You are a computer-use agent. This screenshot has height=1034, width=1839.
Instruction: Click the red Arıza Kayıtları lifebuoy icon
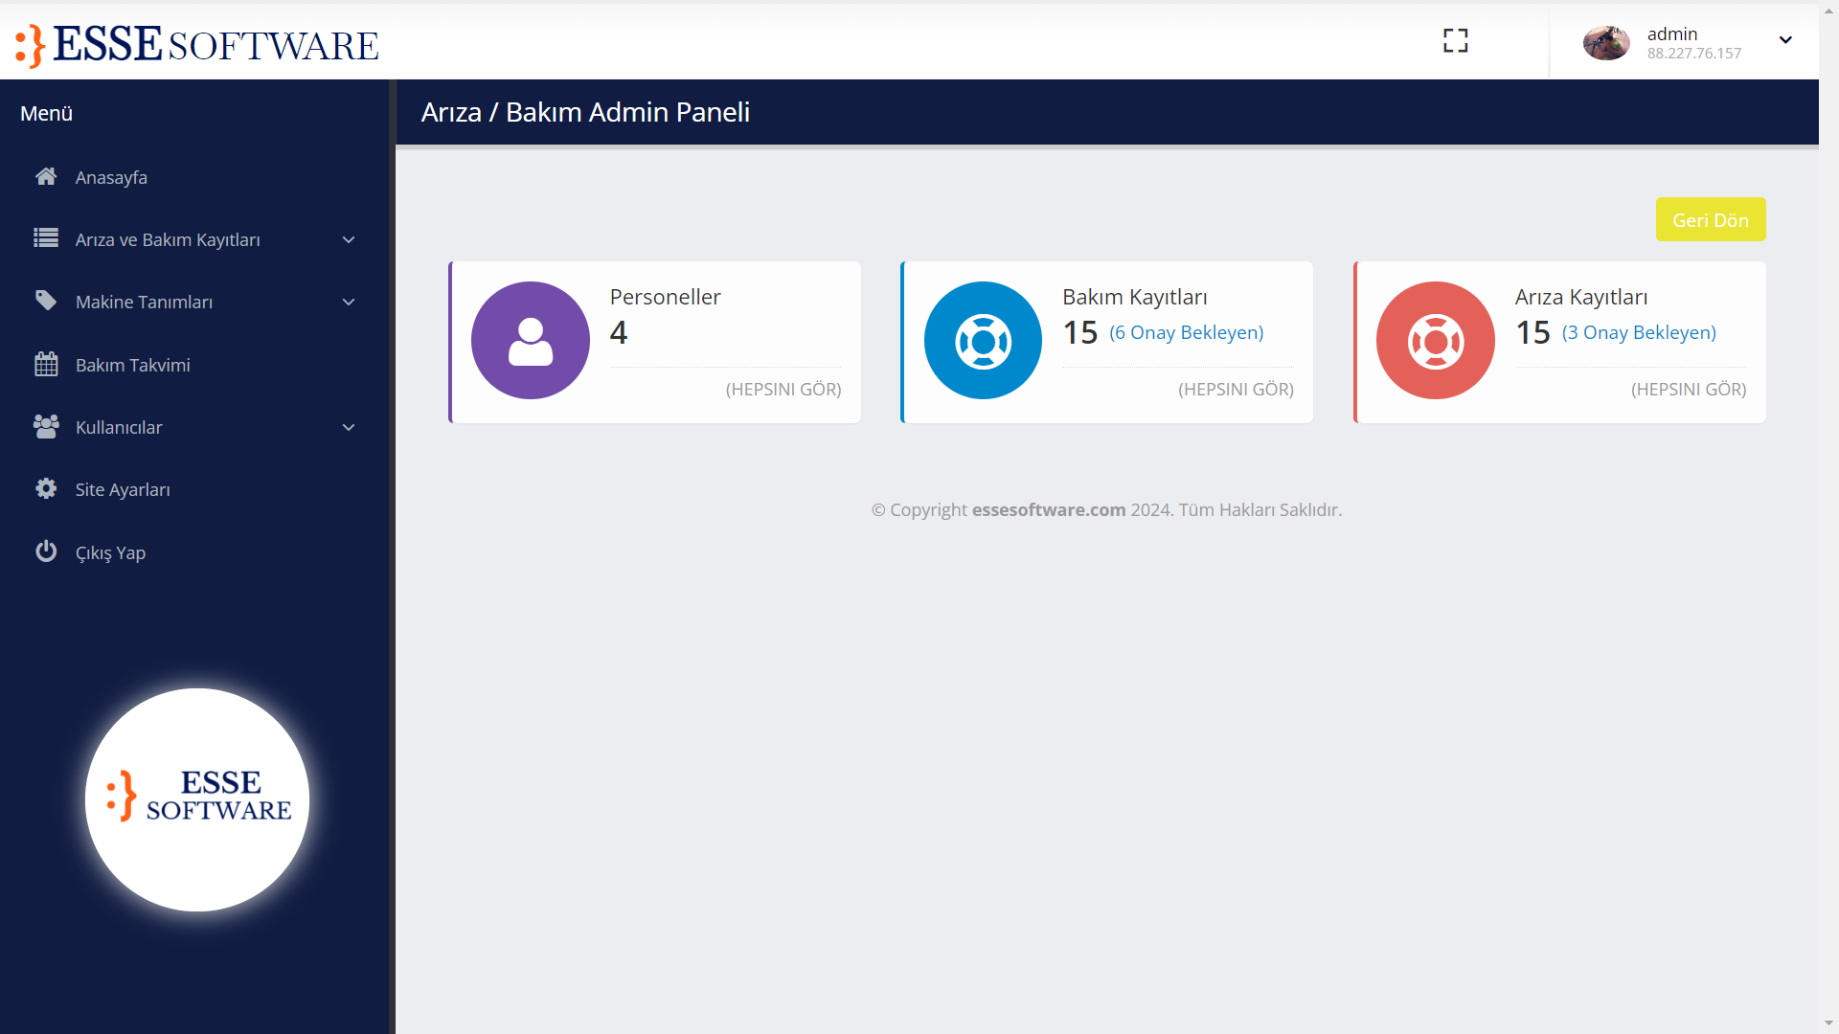pyautogui.click(x=1435, y=341)
